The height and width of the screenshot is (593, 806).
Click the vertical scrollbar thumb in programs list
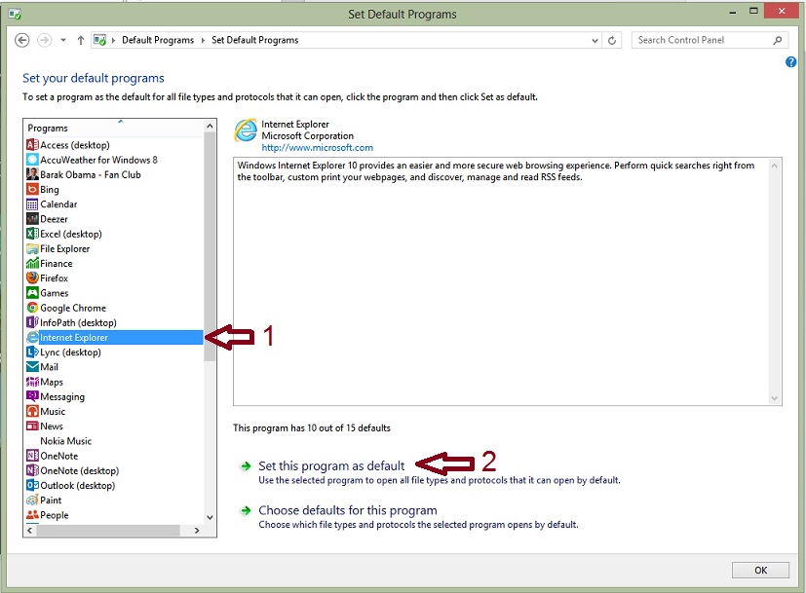(x=210, y=246)
